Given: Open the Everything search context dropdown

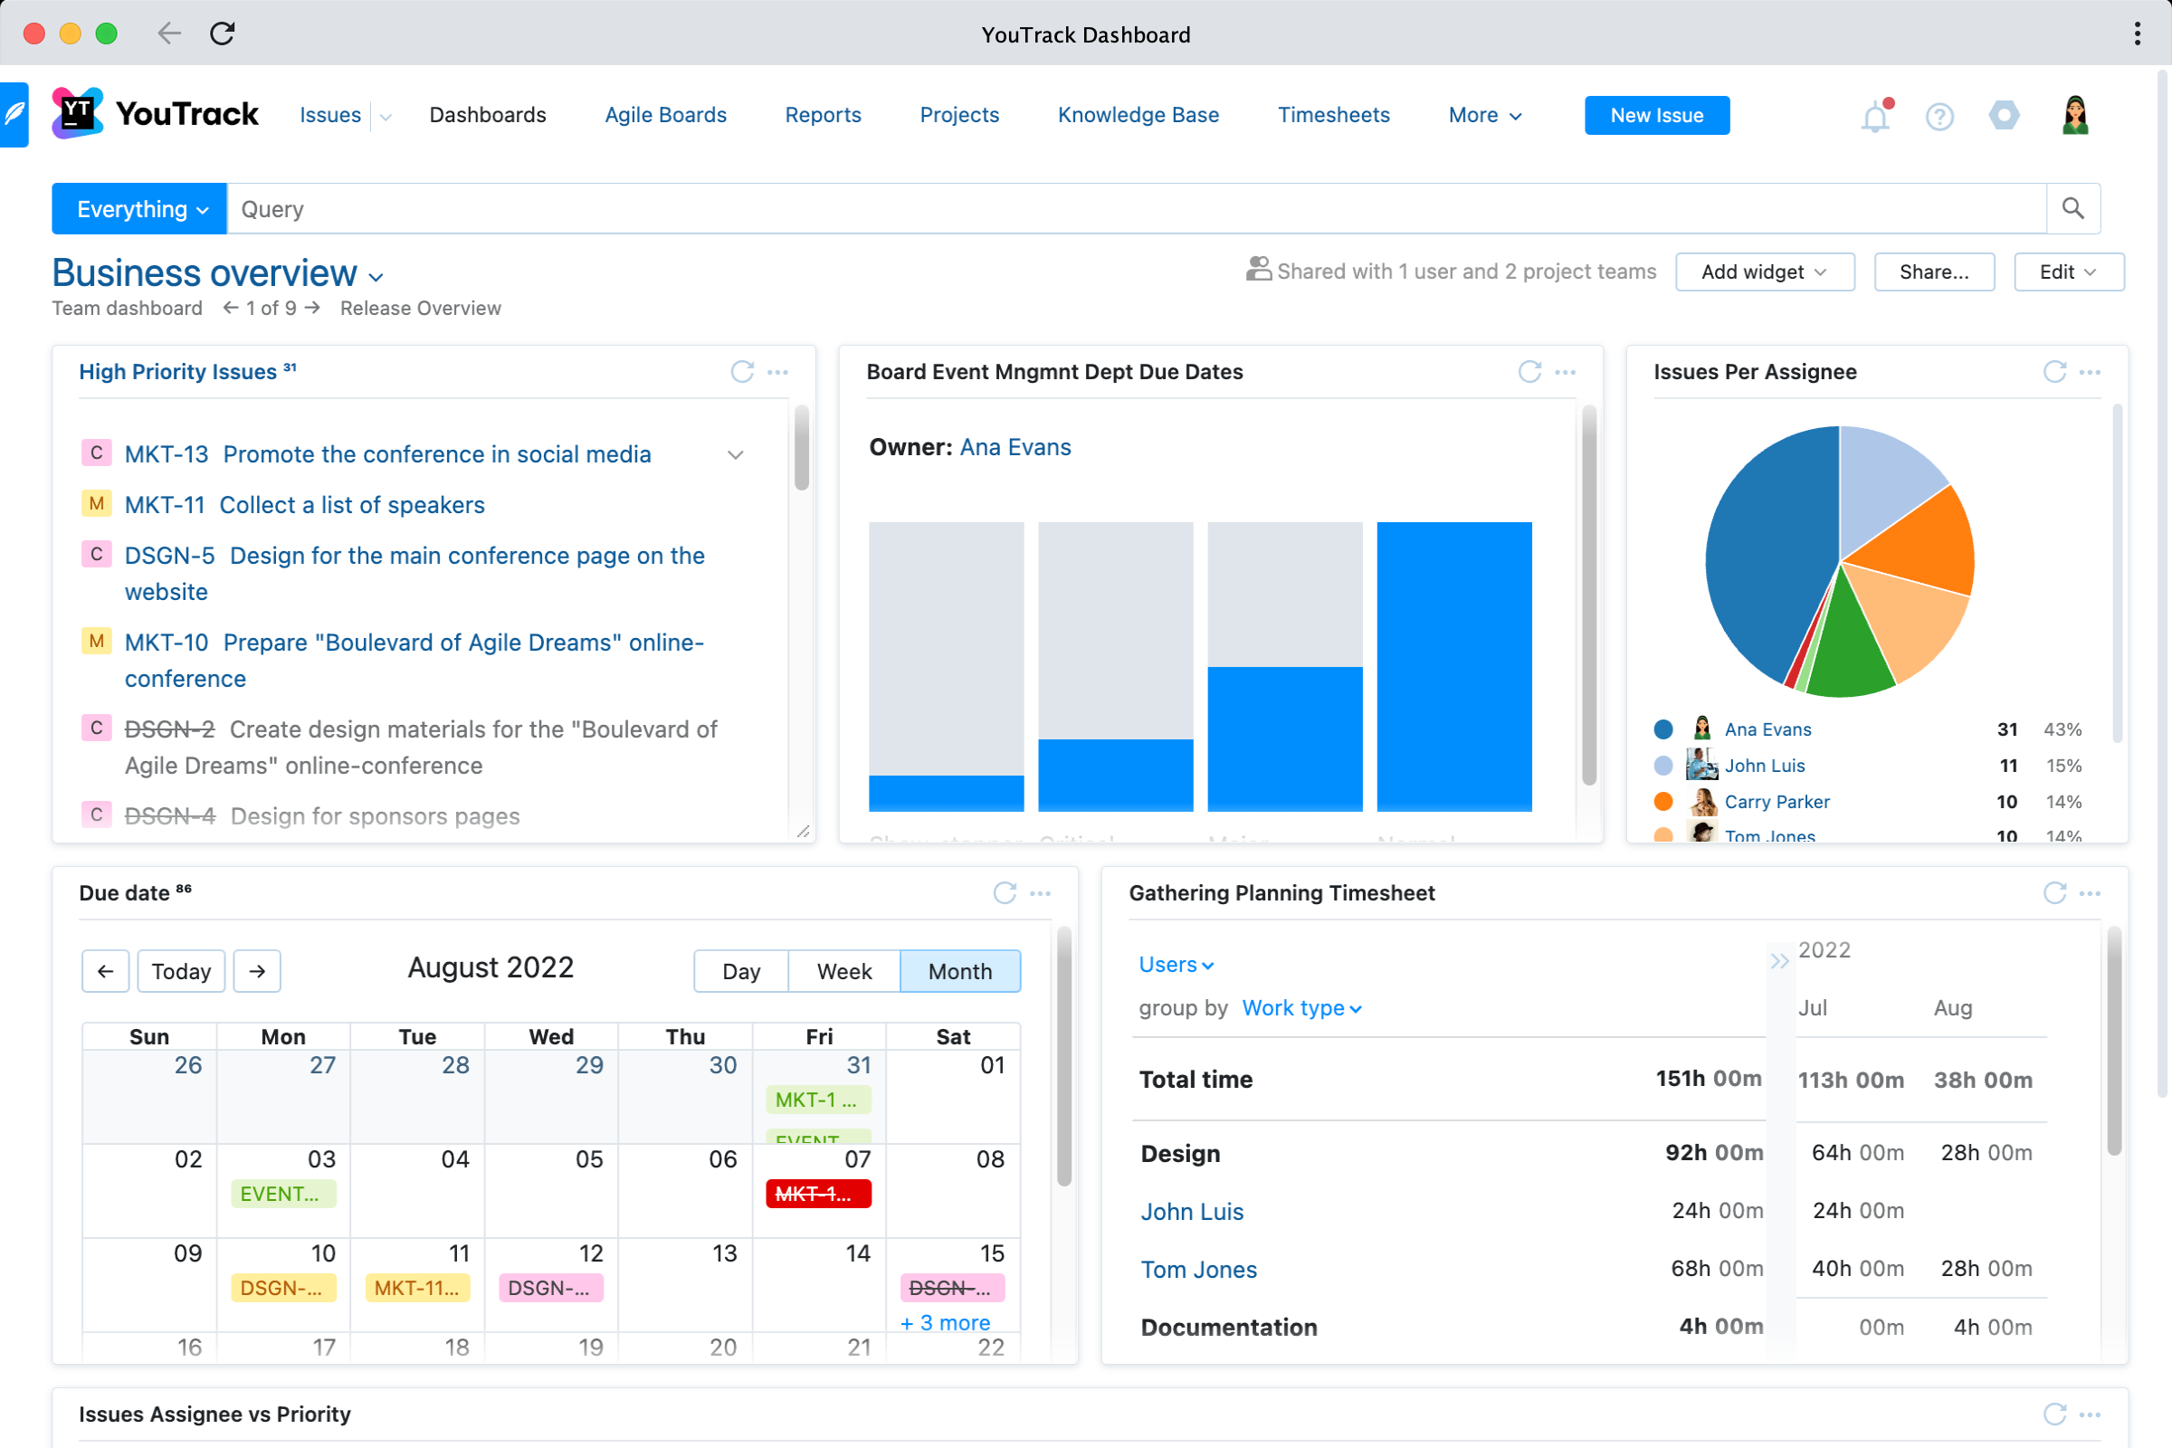Looking at the screenshot, I should click(x=139, y=209).
